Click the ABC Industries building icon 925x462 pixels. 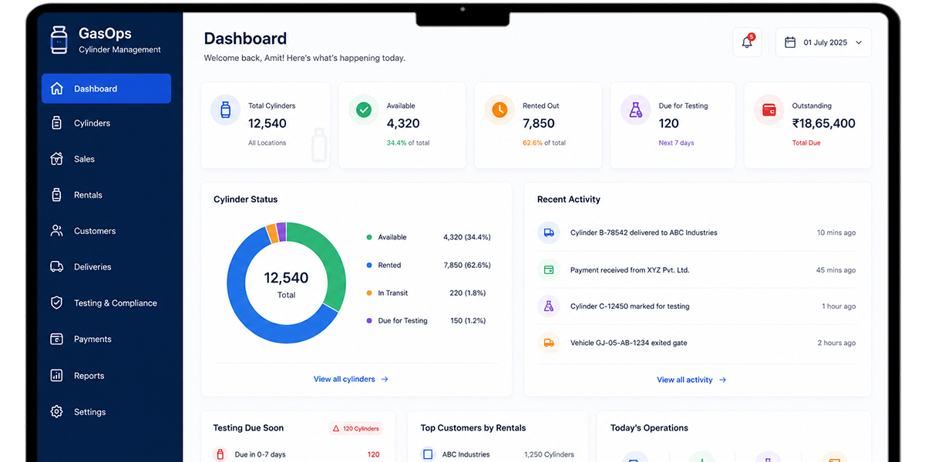428,454
